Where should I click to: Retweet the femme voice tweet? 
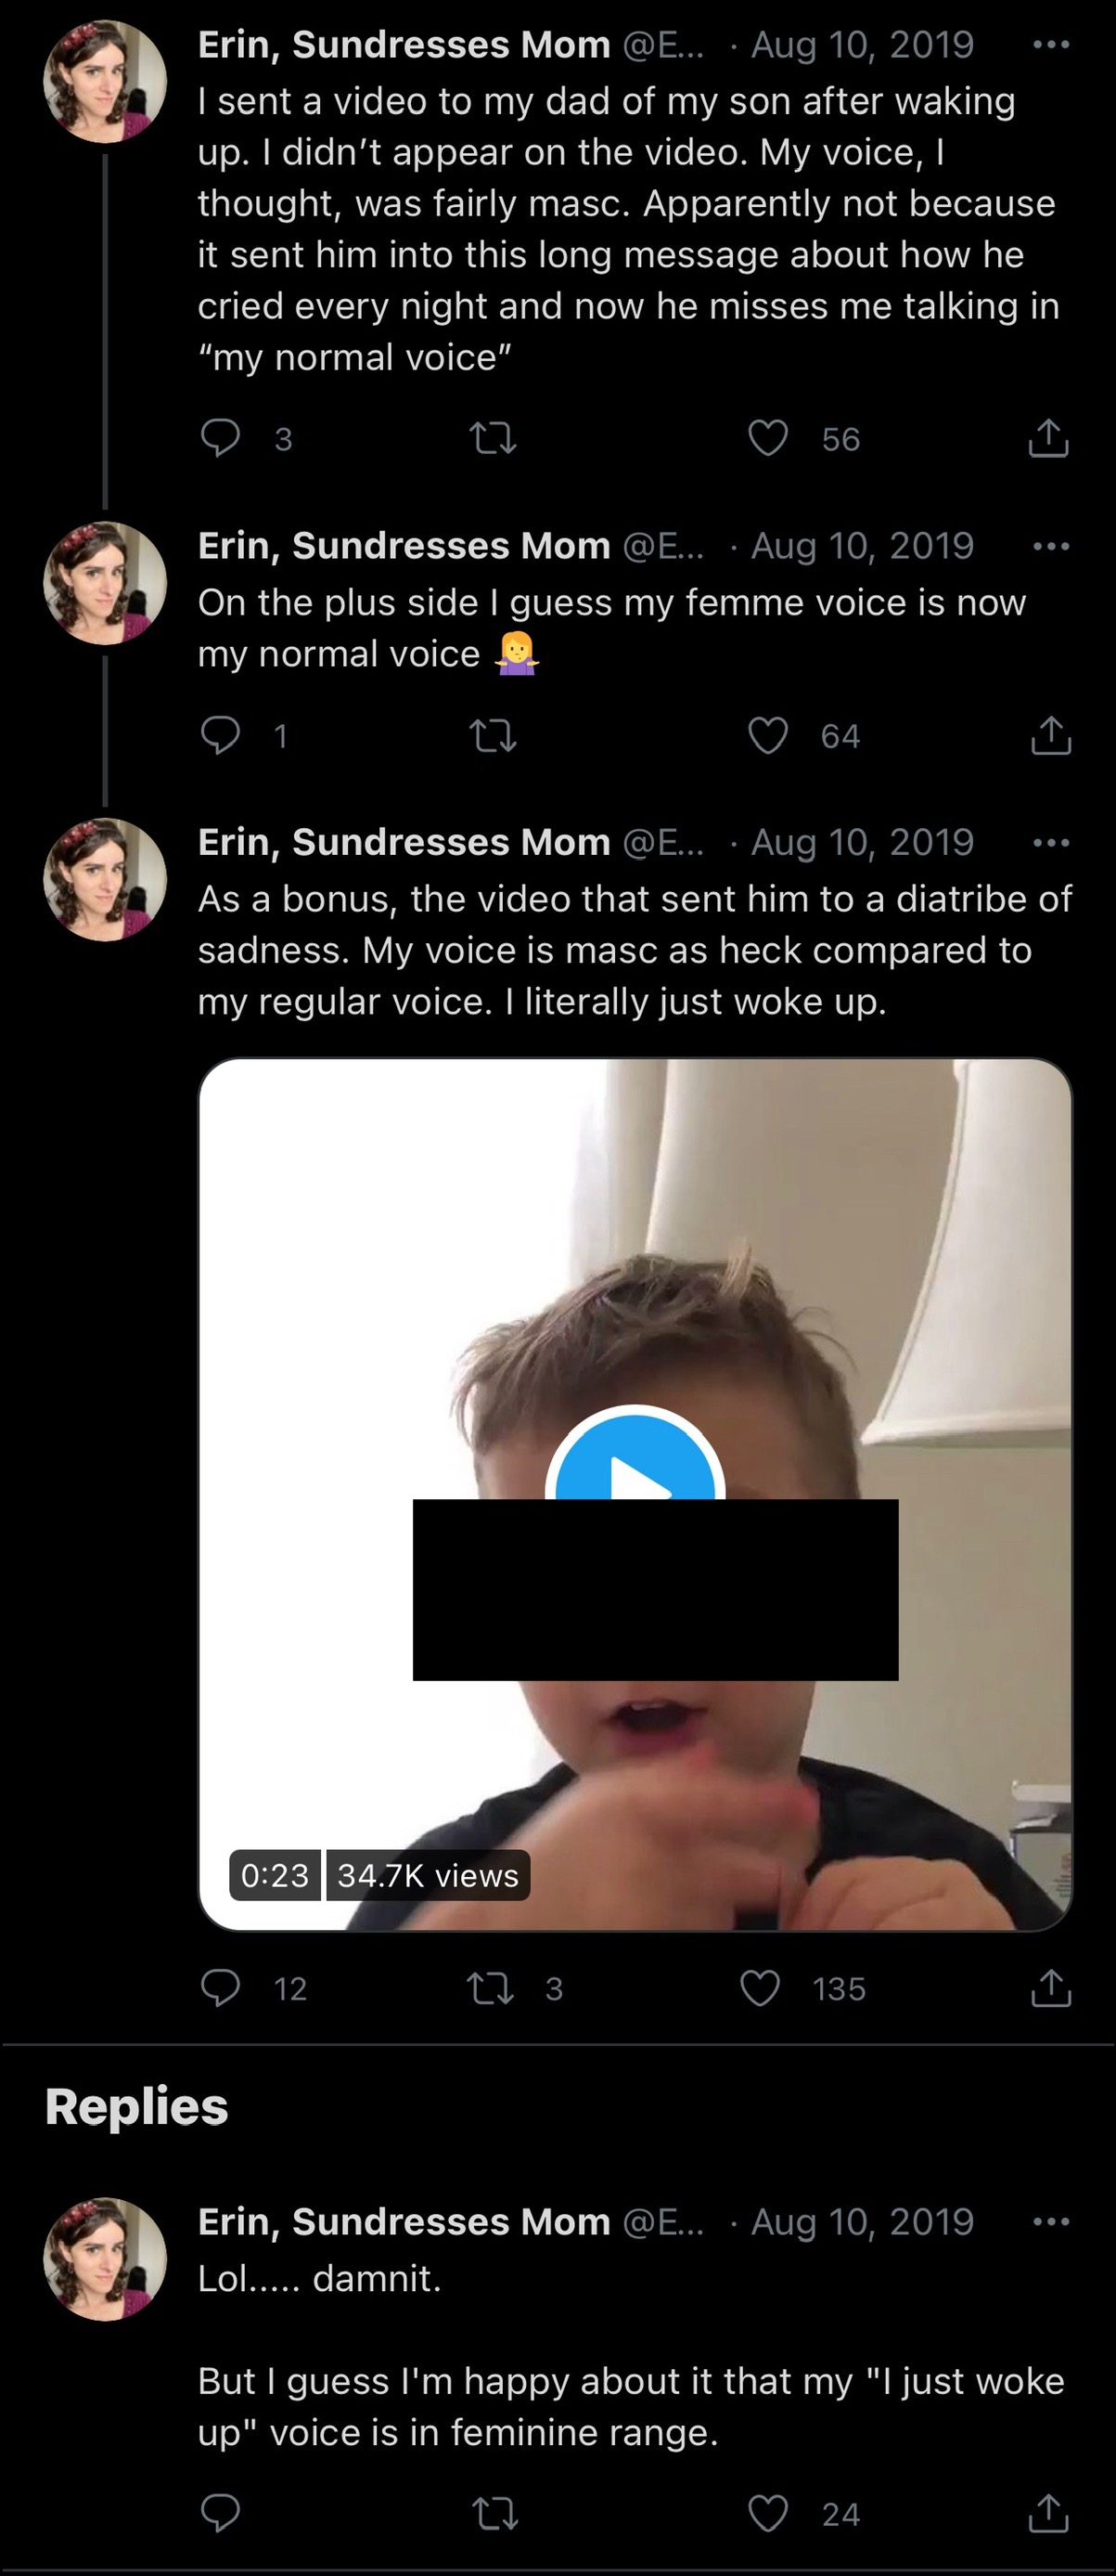494,737
